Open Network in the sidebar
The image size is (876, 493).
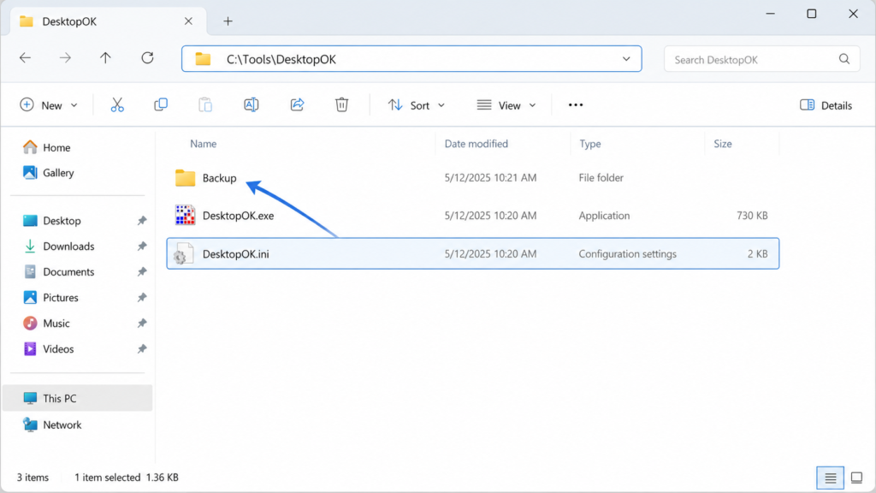click(x=52, y=425)
